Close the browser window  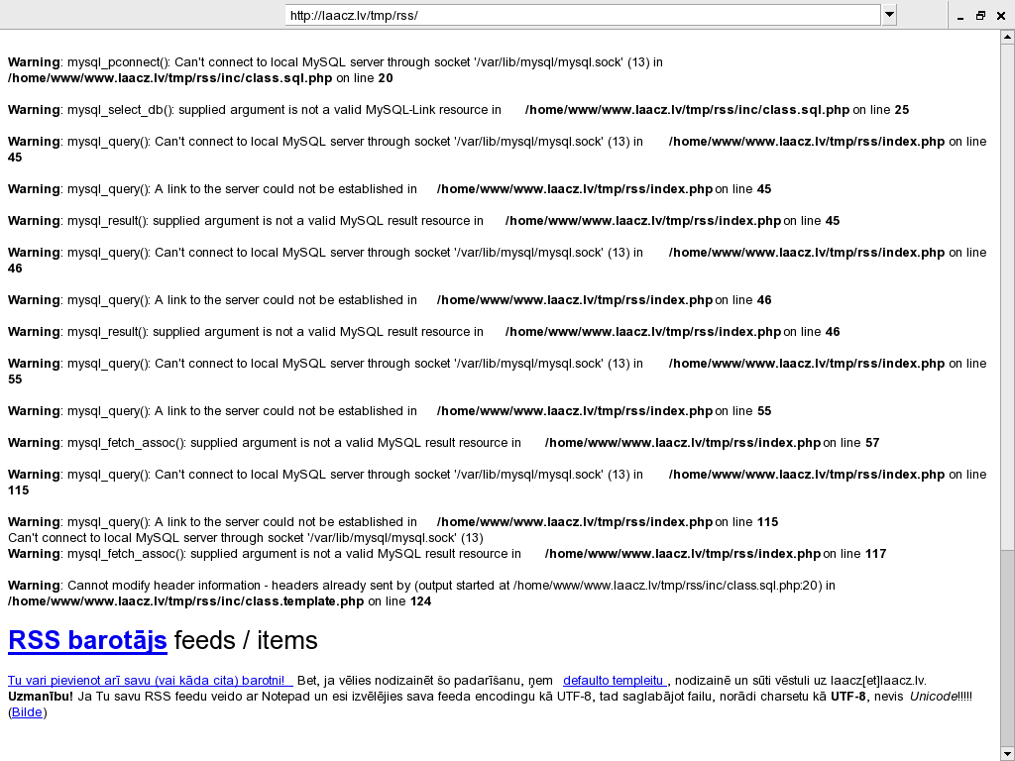click(x=1001, y=15)
